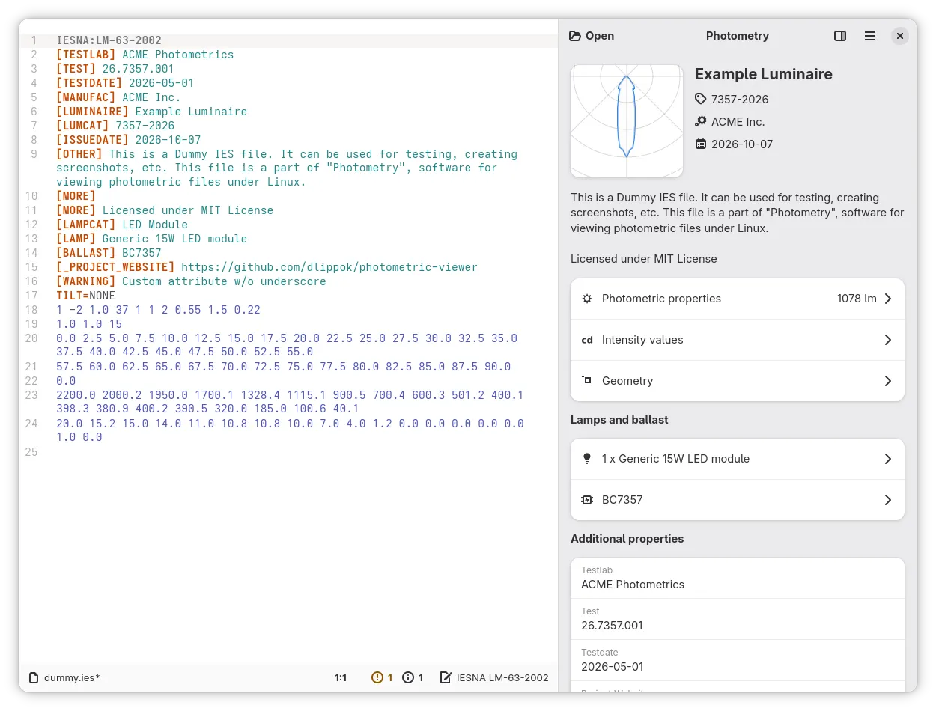Image resolution: width=936 pixels, height=711 pixels.
Task: Click TILT=NONE on line 17
Action: point(86,296)
